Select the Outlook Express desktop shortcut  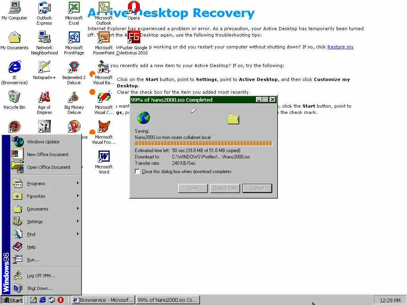point(44,13)
